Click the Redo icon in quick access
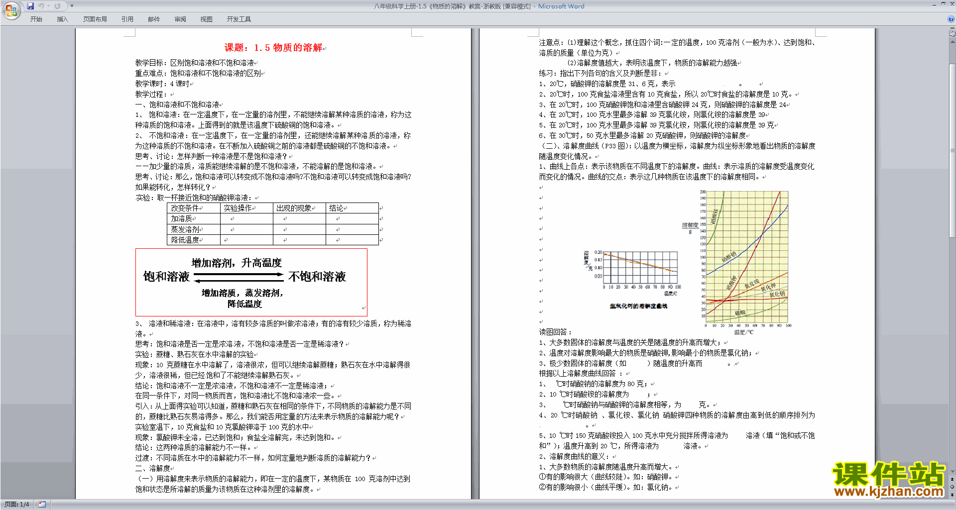The width and height of the screenshot is (956, 510). [57, 6]
